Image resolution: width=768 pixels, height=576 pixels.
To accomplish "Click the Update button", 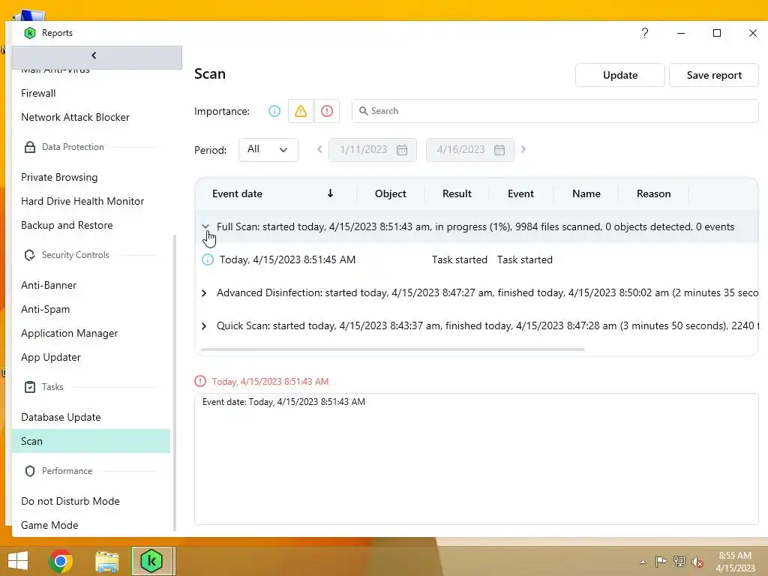I will coord(620,76).
